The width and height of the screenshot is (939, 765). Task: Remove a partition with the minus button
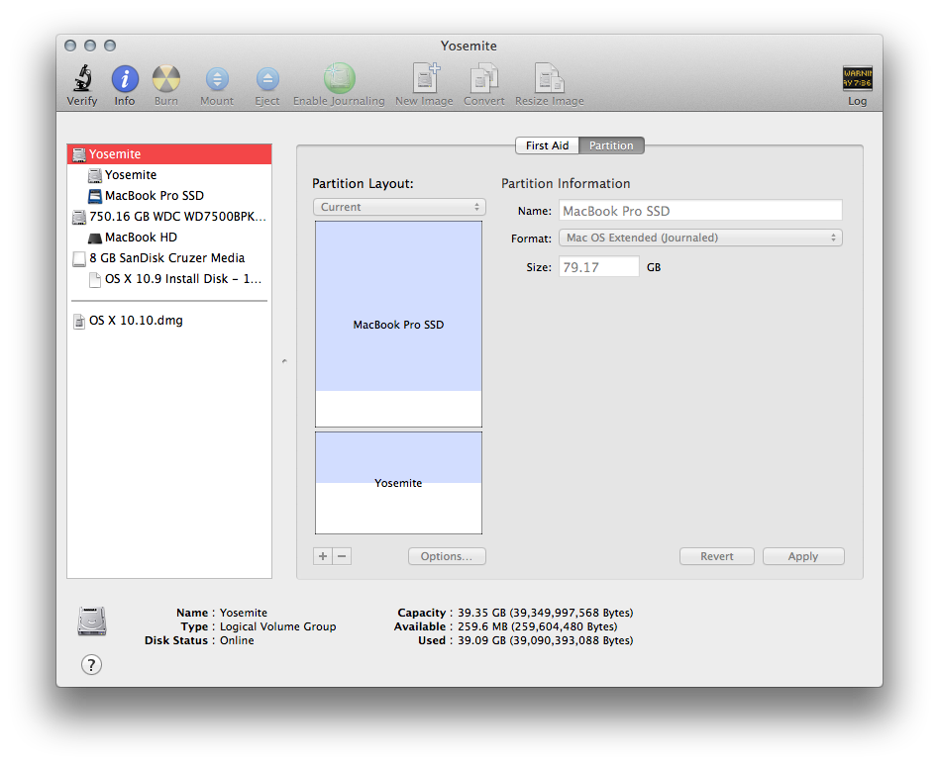(342, 556)
